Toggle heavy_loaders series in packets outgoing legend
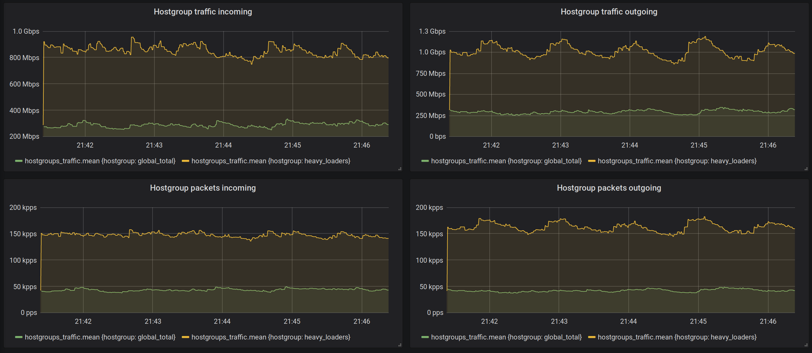Screen dimensions: 812x353 pos(677,337)
